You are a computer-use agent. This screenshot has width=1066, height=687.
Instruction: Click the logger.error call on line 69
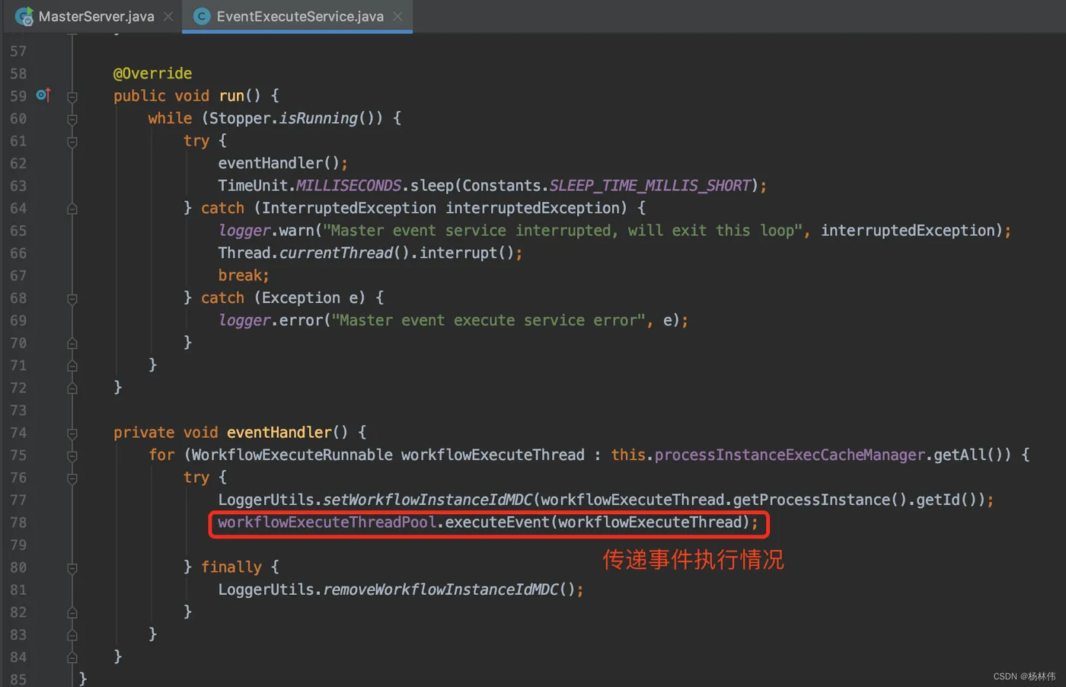(271, 321)
